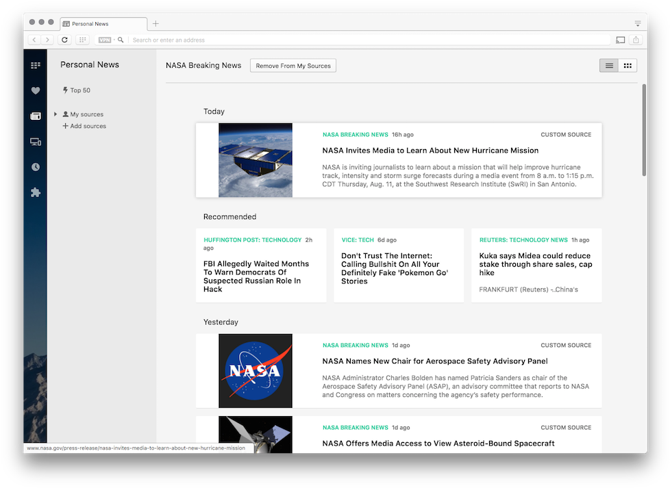Expand the My sources tree
670x488 pixels.
pyautogui.click(x=55, y=114)
